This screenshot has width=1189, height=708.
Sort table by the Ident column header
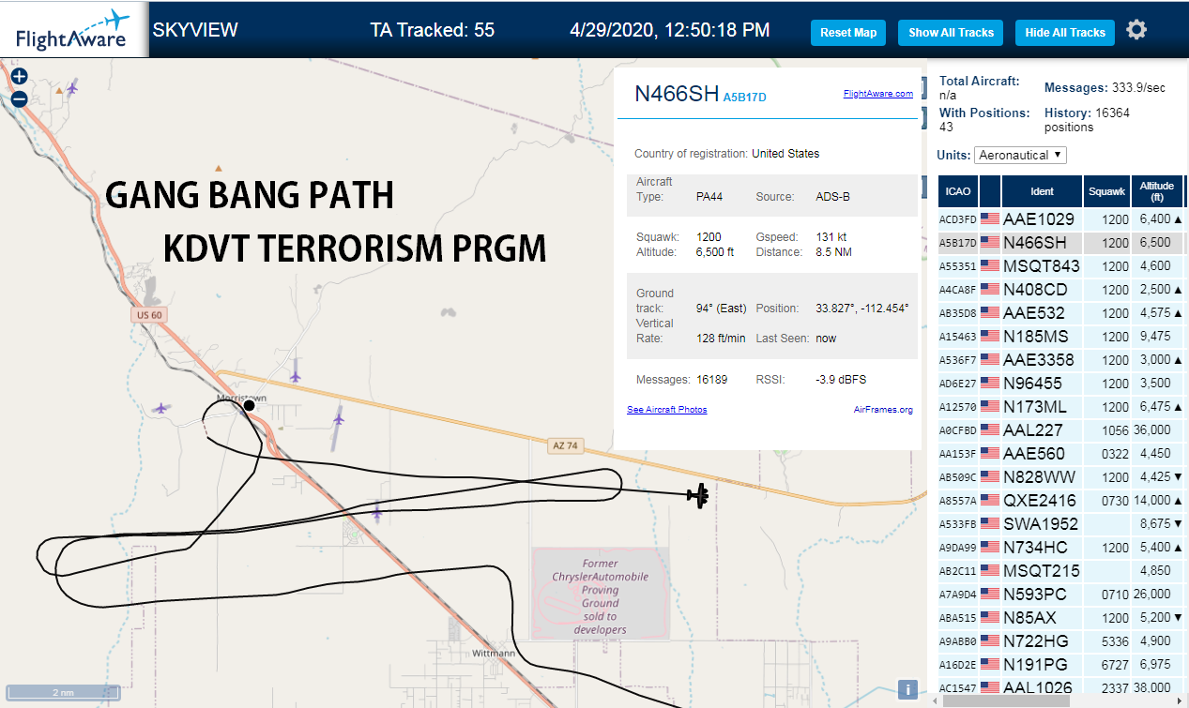pos(1042,191)
